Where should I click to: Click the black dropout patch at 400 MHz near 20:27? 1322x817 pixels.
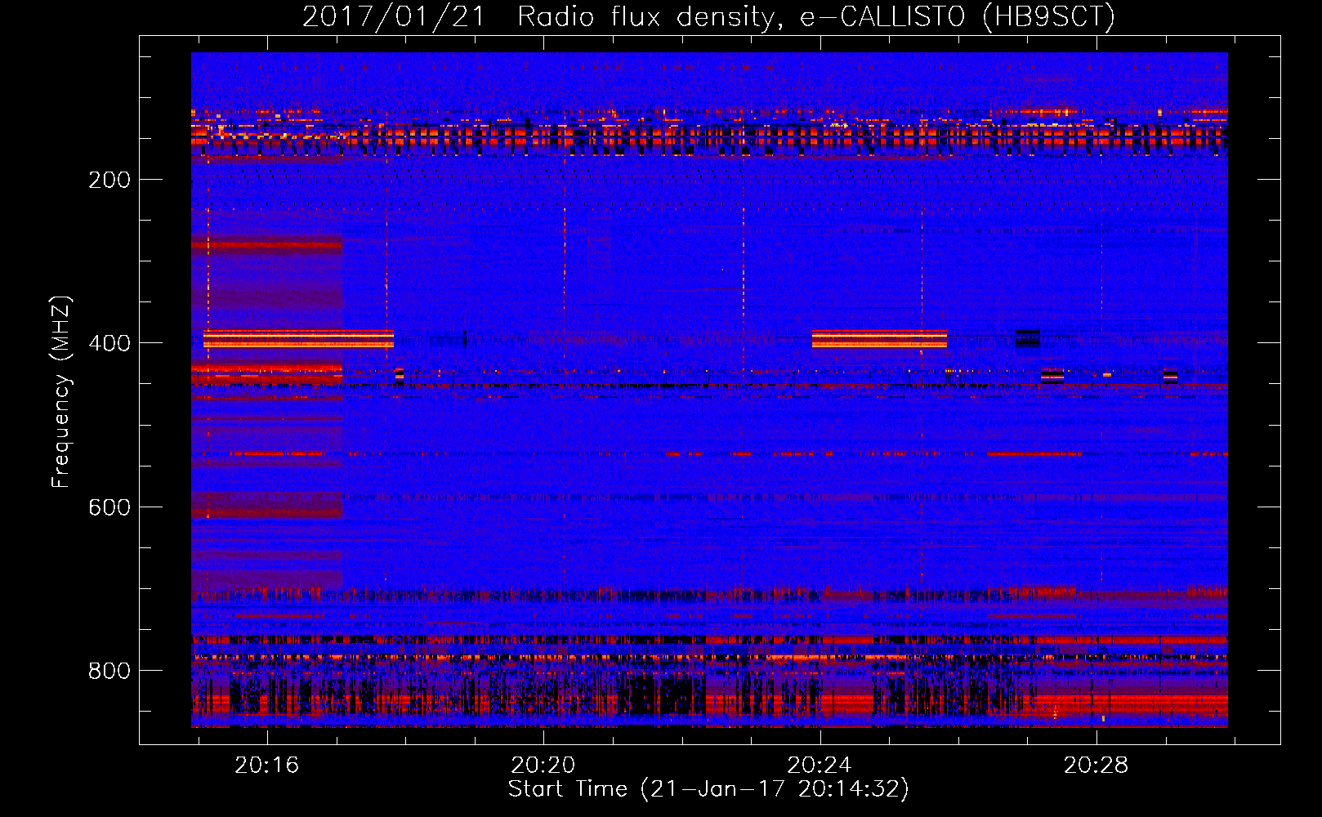(1028, 338)
